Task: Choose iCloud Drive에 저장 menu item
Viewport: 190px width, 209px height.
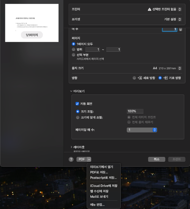Action: (x=104, y=186)
